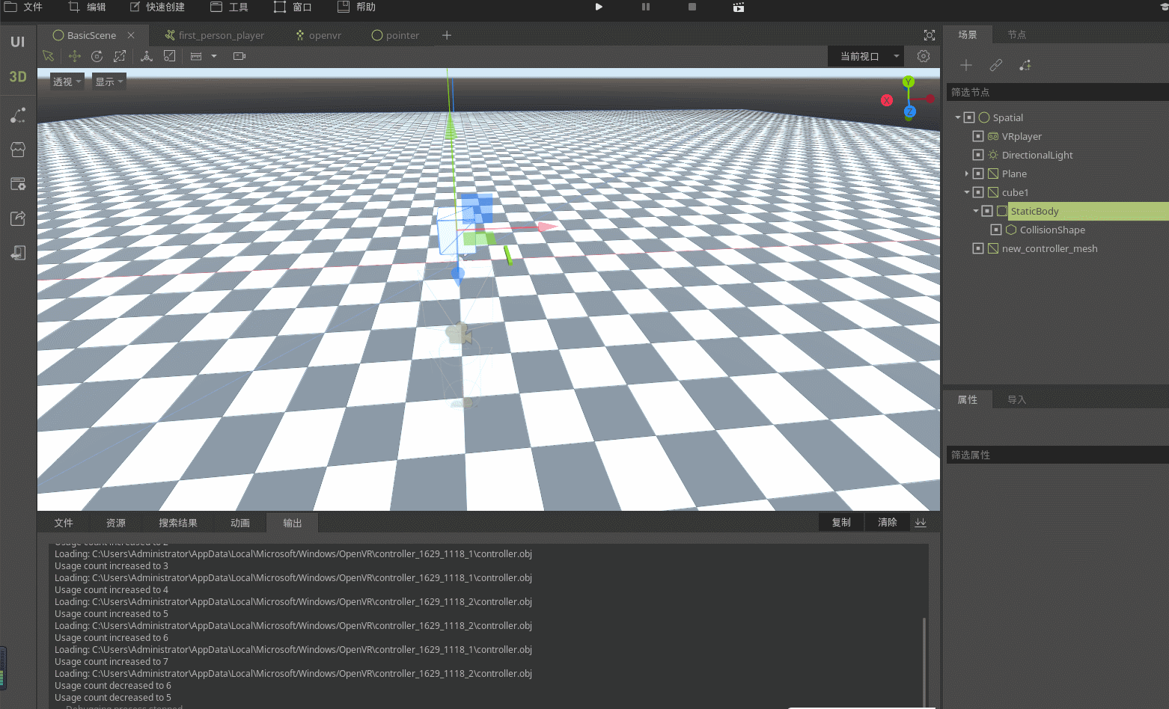
Task: Click the export sidebar icon
Action: tap(18, 218)
